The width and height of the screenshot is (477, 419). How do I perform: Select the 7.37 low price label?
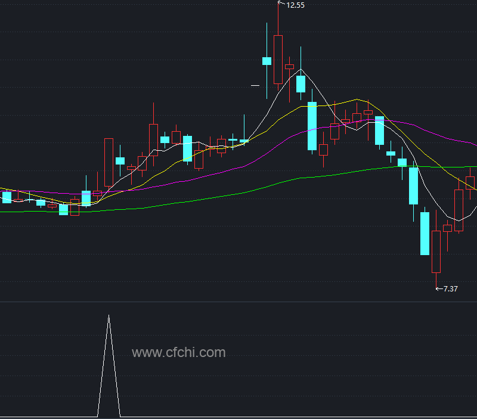[x=450, y=289]
